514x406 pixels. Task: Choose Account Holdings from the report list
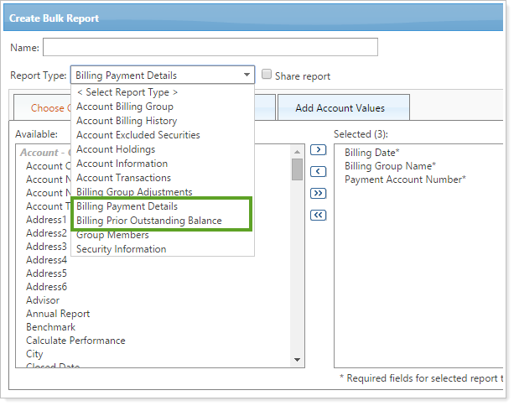(116, 149)
